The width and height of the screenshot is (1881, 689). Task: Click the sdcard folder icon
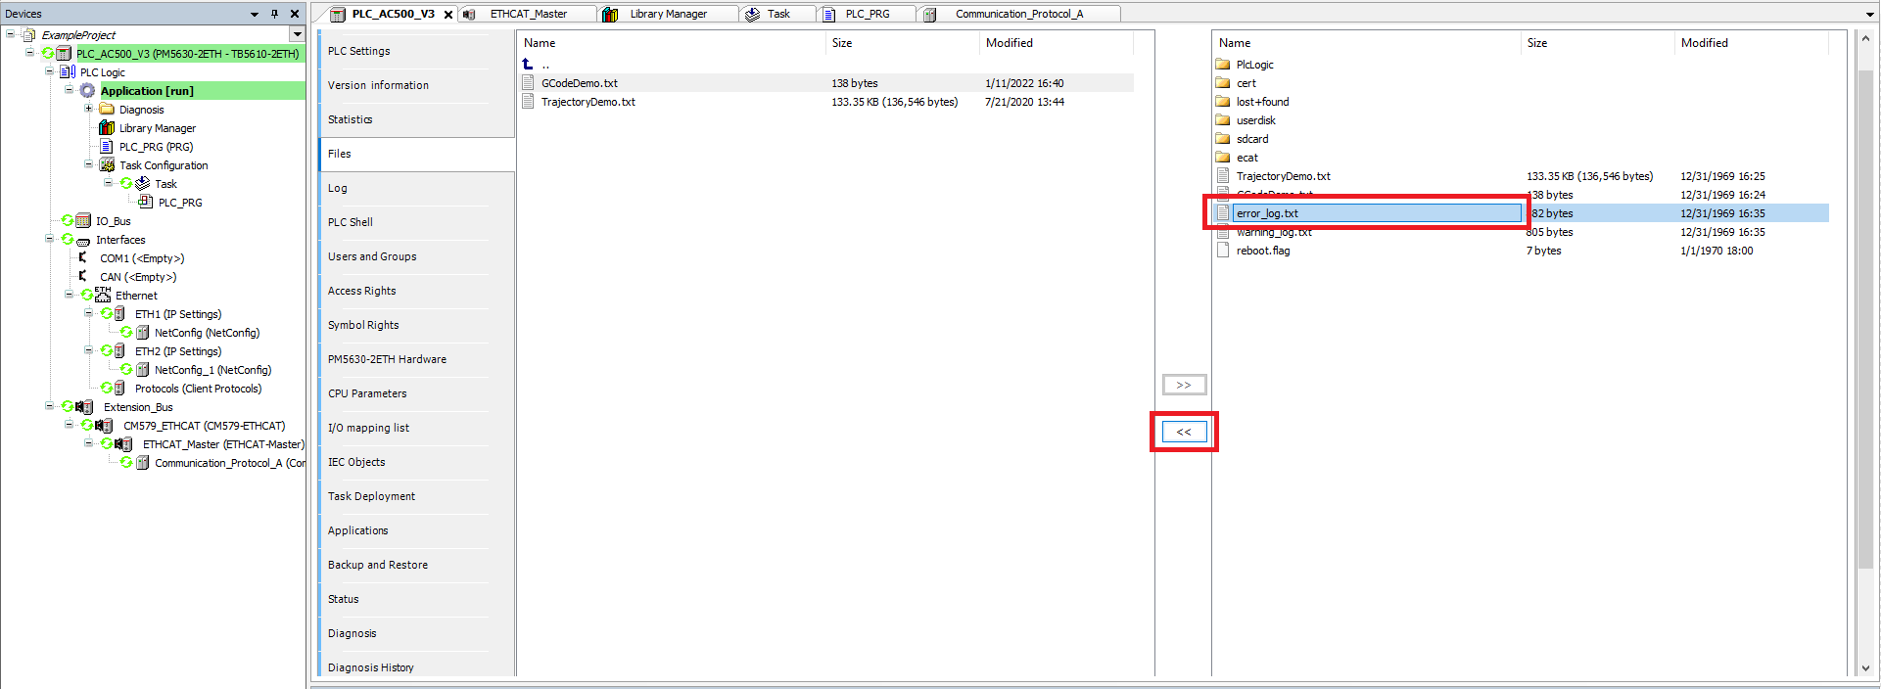pos(1223,139)
